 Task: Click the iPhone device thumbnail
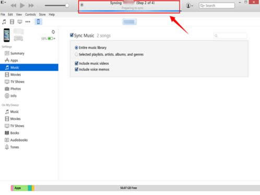pyautogui.click(x=7, y=35)
